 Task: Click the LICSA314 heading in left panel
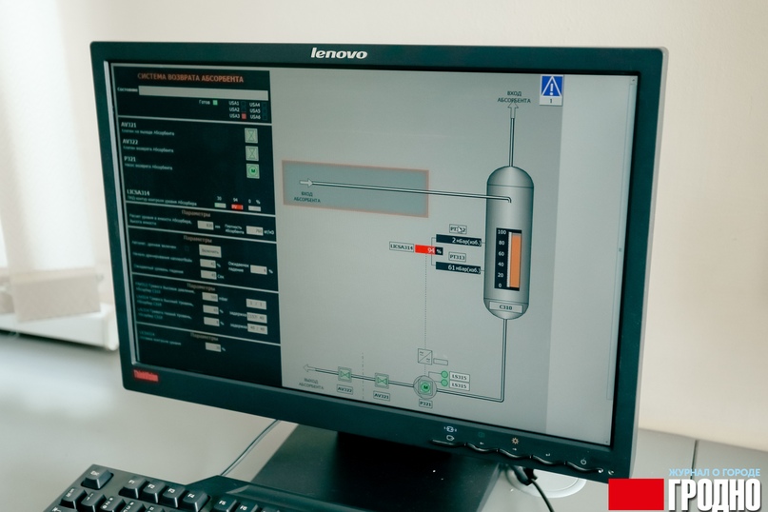138,192
